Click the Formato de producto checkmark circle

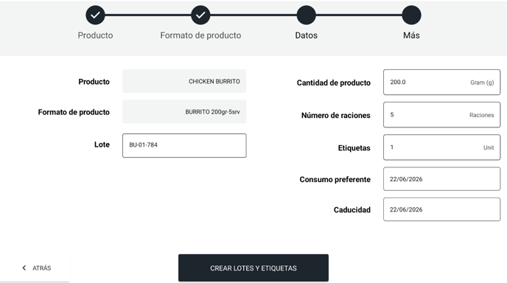(x=200, y=15)
